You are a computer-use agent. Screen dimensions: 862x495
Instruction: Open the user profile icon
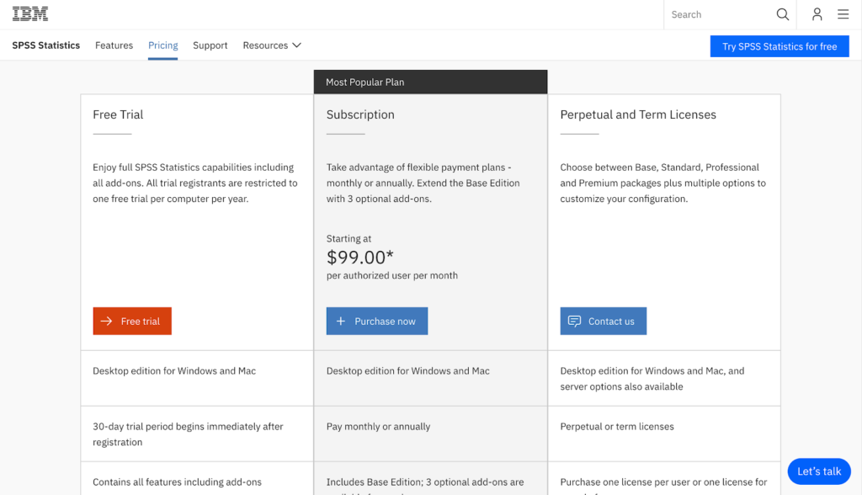[817, 14]
